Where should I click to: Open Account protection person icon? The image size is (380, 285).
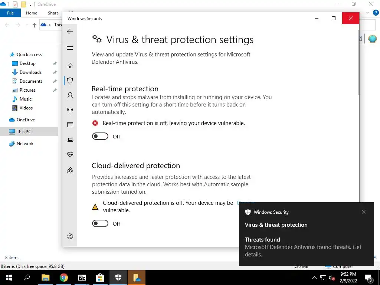[x=70, y=95]
